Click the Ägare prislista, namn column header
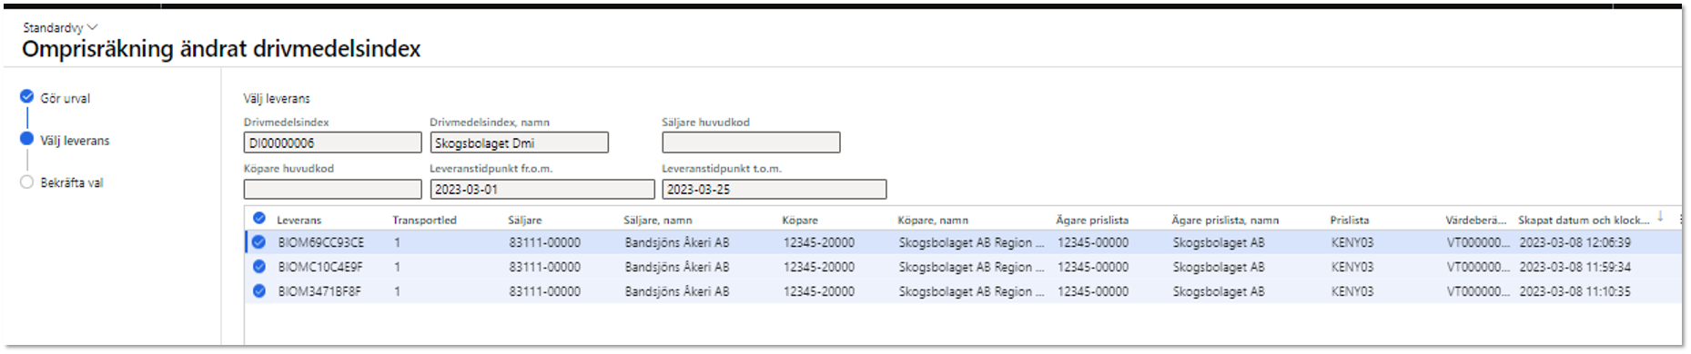 tap(1225, 220)
